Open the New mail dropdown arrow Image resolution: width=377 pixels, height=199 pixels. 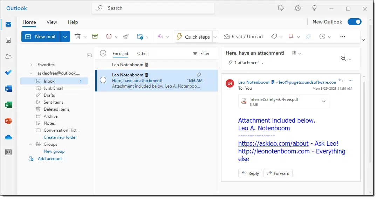pyautogui.click(x=65, y=36)
